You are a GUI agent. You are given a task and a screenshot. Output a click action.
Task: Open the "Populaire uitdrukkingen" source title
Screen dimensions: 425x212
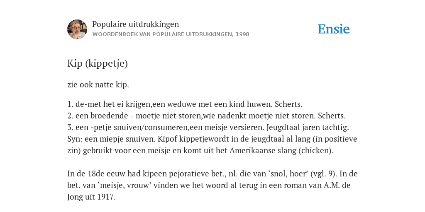click(x=136, y=24)
